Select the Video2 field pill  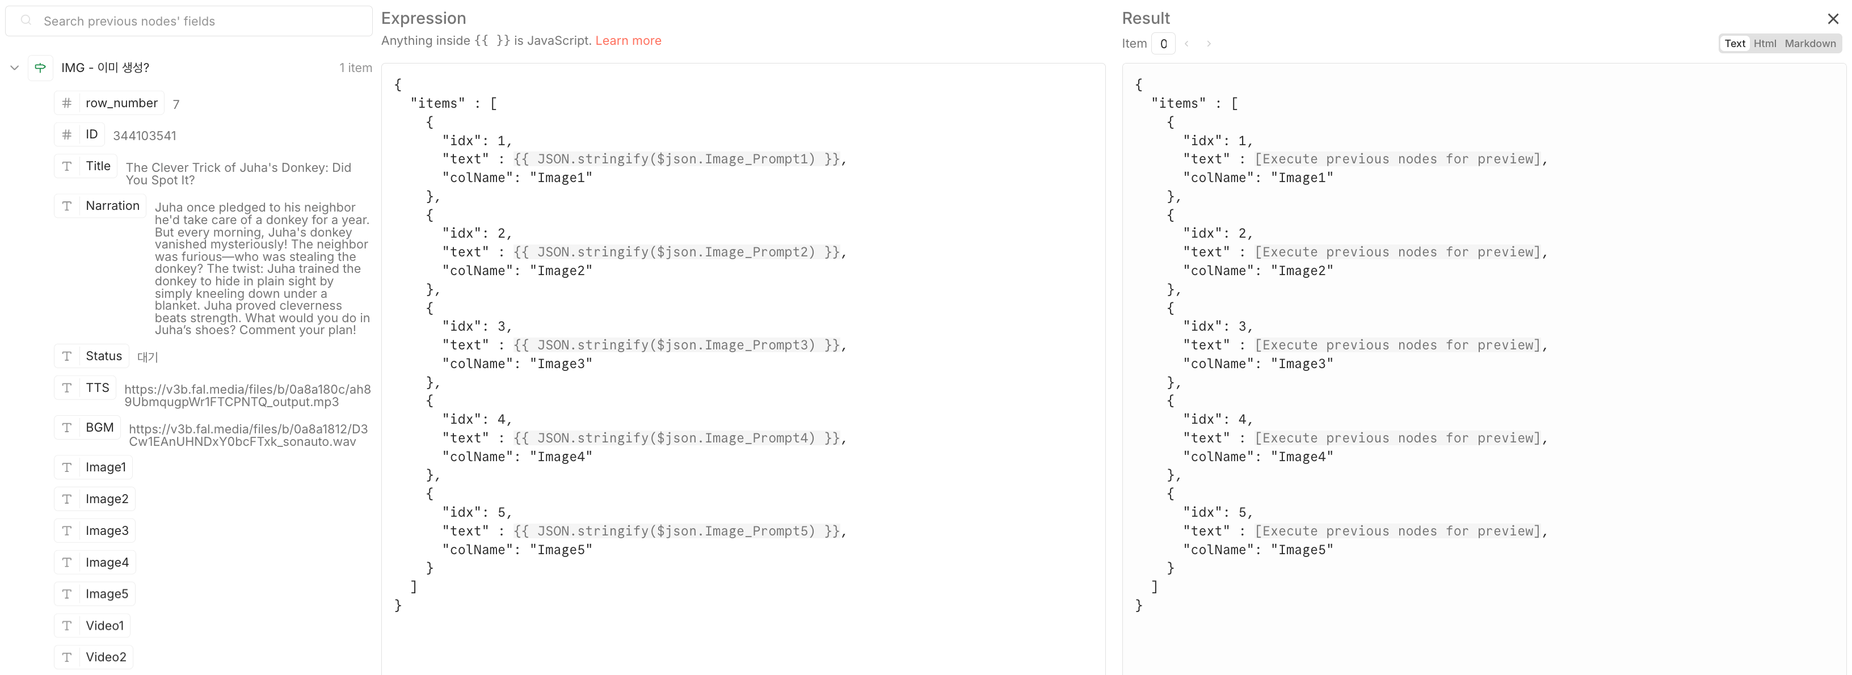coord(105,657)
